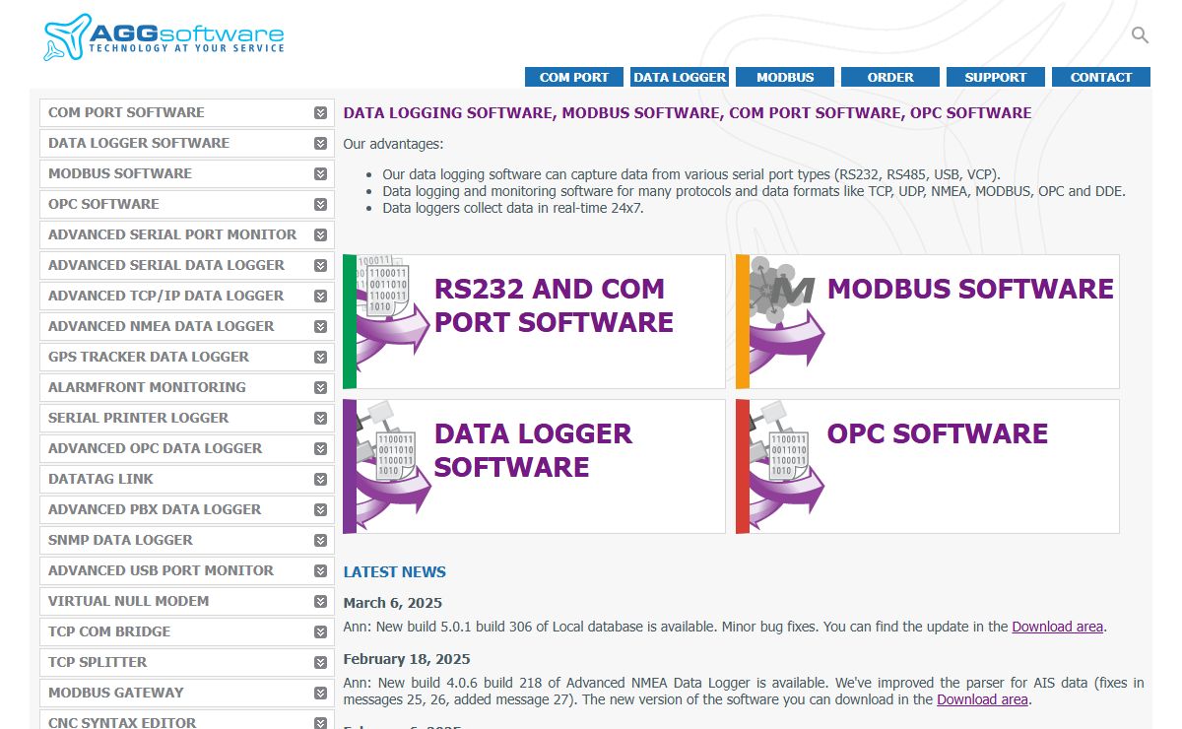Open OPC SOFTWARE heading link
Image resolution: width=1182 pixels, height=729 pixels.
pos(937,433)
